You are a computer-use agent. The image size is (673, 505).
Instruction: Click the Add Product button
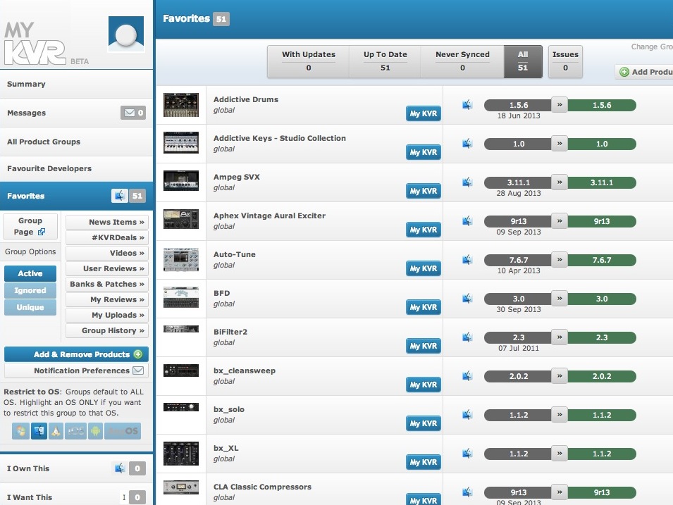click(644, 72)
